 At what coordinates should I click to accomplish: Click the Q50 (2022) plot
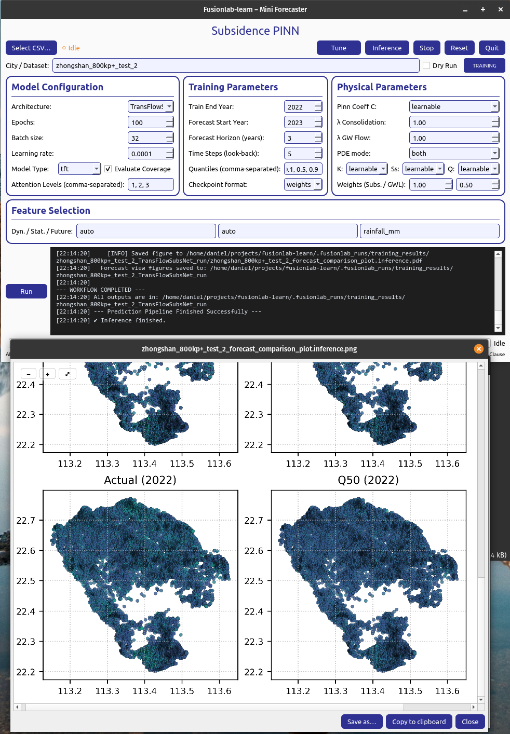tap(369, 585)
